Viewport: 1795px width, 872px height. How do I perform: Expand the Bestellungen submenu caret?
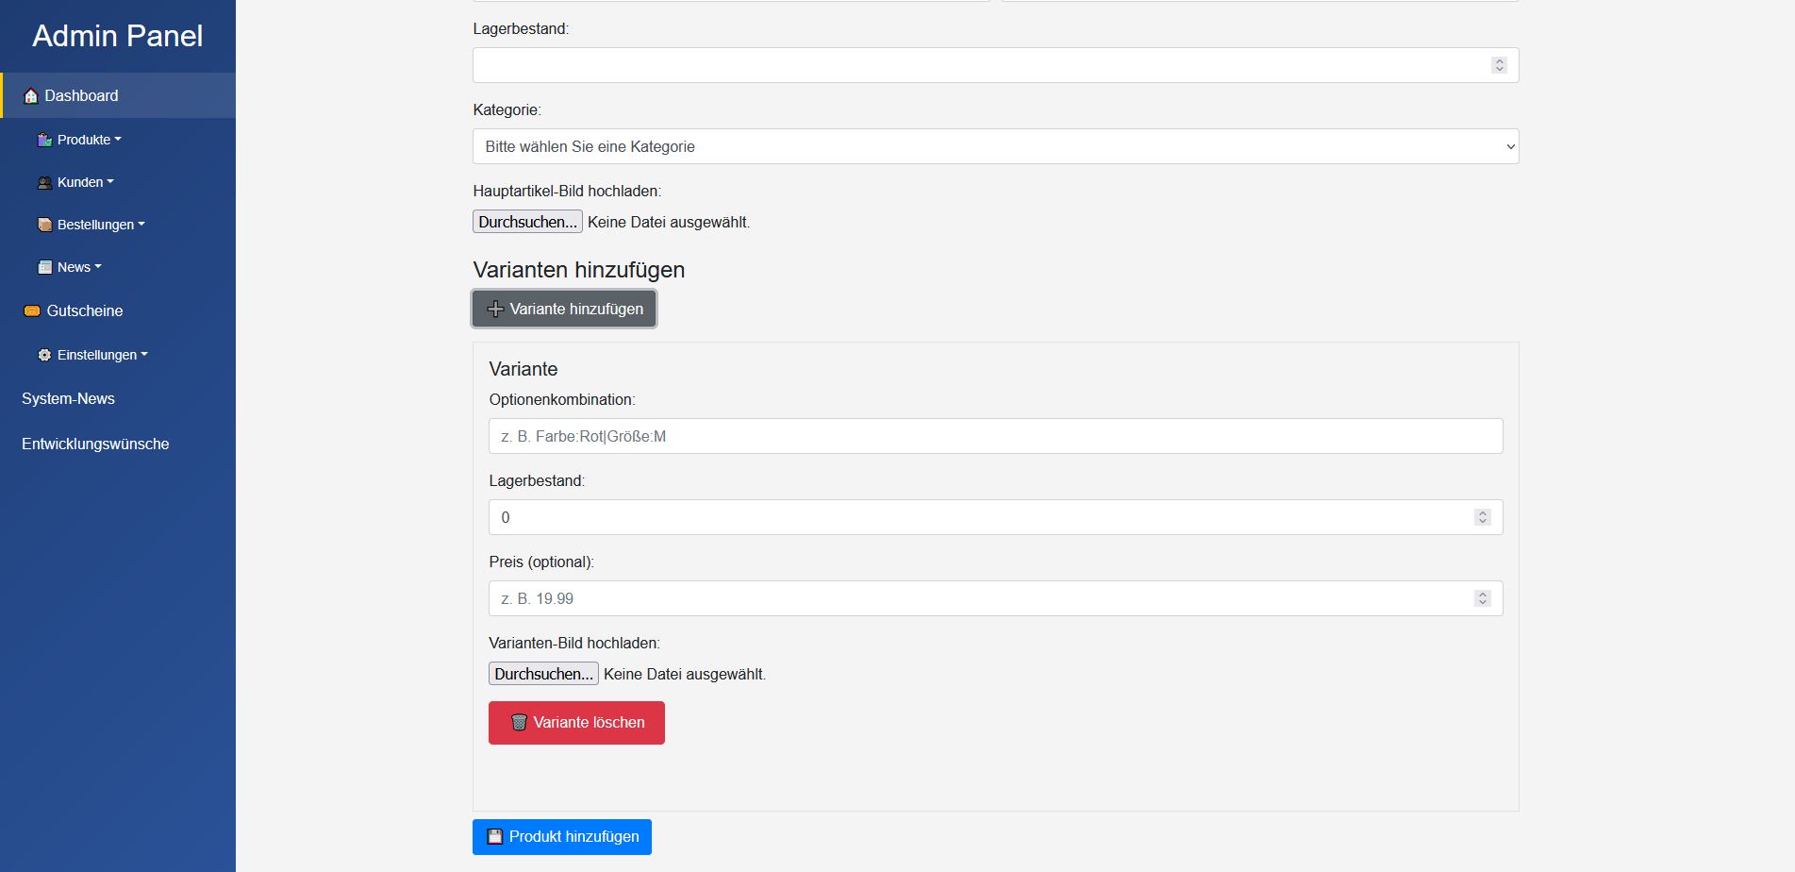(141, 225)
